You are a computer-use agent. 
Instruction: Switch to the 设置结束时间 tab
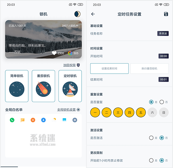(x=109, y=69)
